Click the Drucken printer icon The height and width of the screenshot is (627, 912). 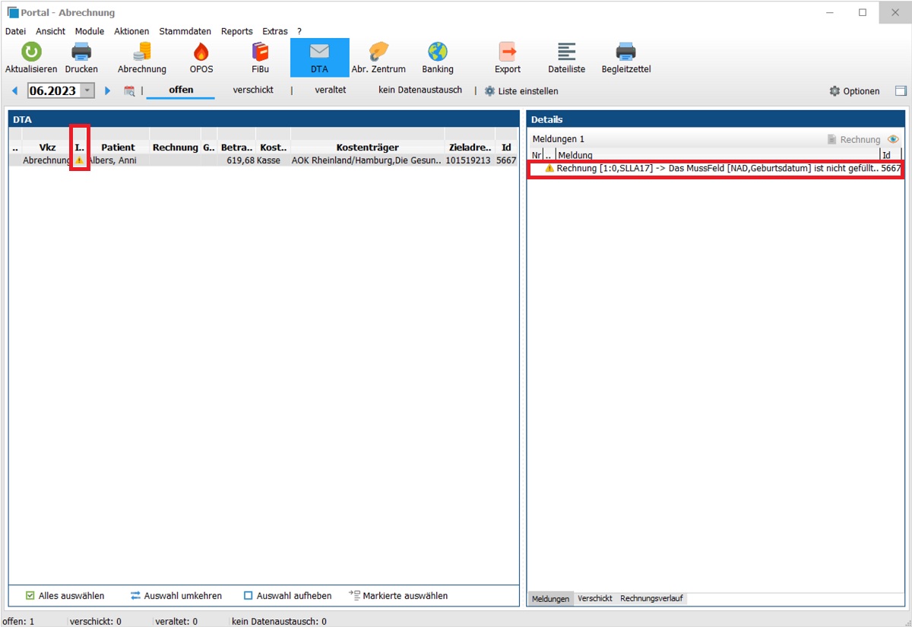click(81, 52)
